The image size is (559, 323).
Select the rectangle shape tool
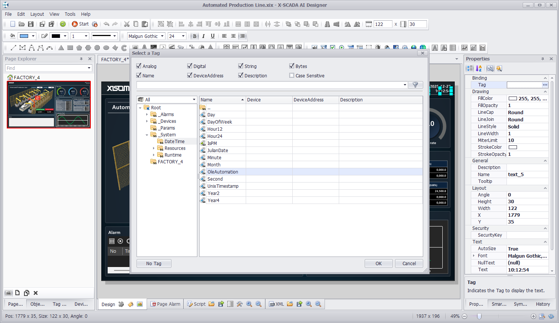point(70,48)
